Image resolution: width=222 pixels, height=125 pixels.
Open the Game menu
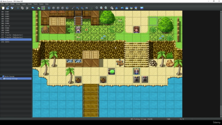tap(41, 4)
